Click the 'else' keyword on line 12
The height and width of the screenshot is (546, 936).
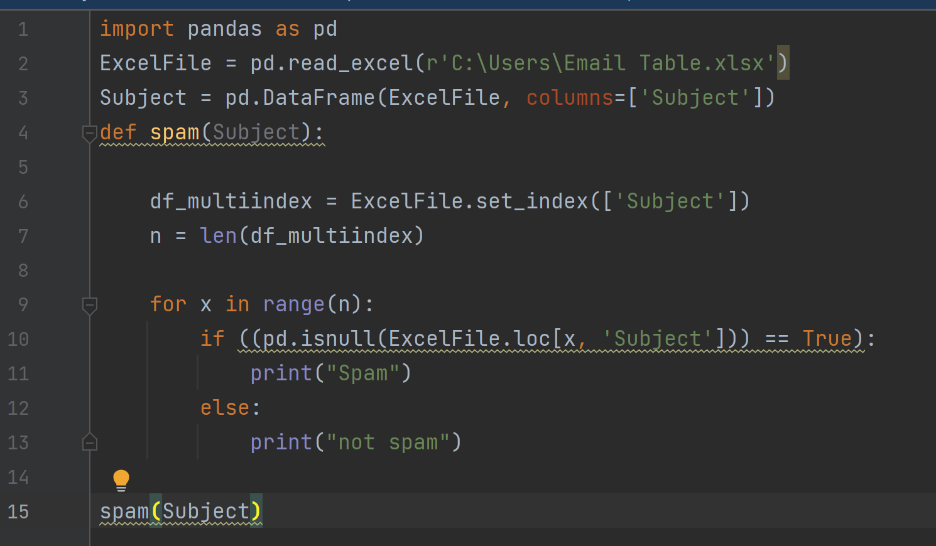(x=225, y=408)
